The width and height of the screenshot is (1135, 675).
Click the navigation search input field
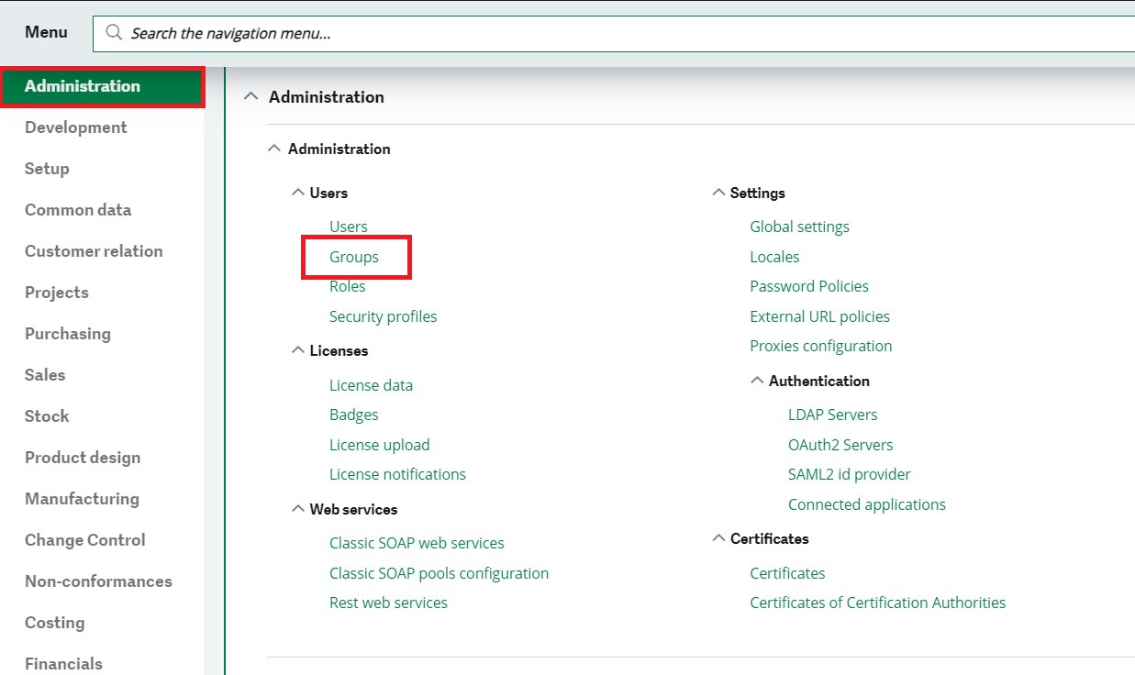pos(367,32)
